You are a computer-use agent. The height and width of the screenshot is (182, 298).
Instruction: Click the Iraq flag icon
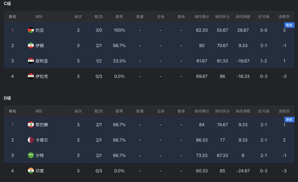31,76
